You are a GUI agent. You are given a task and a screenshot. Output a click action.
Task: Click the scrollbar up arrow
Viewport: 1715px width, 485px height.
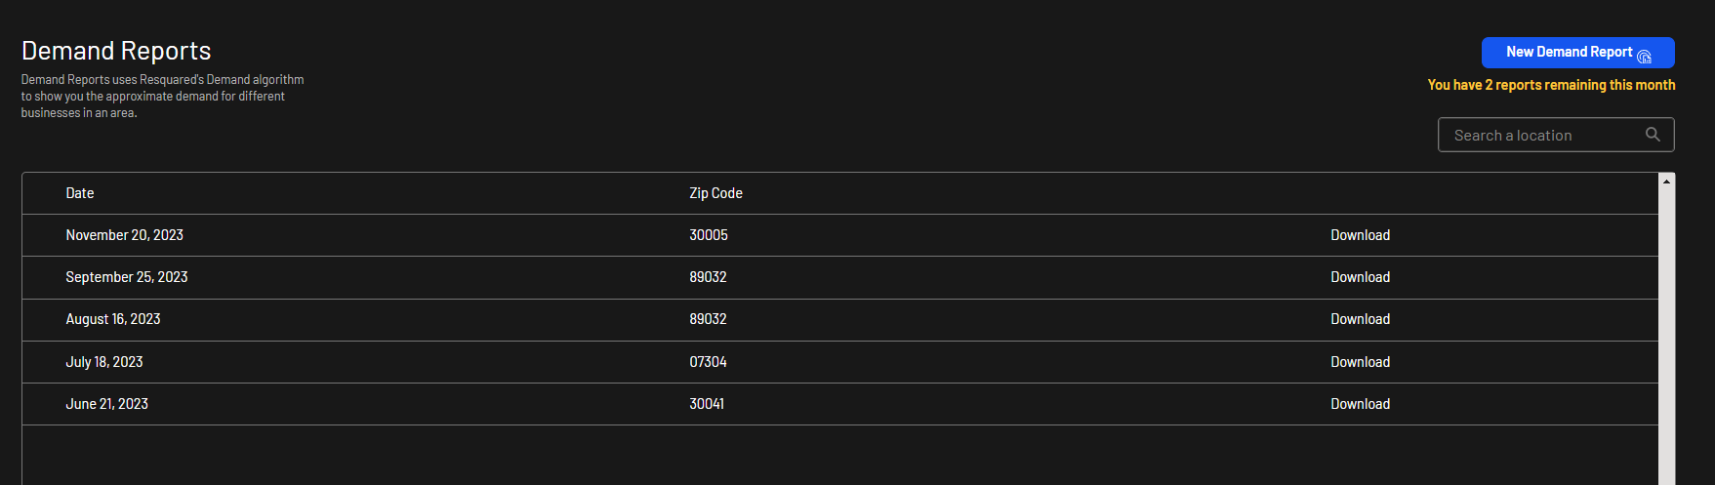[1667, 181]
